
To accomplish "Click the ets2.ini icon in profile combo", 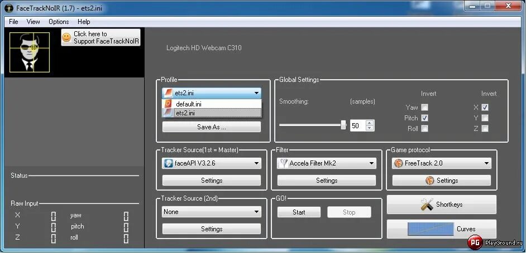I will [168, 93].
